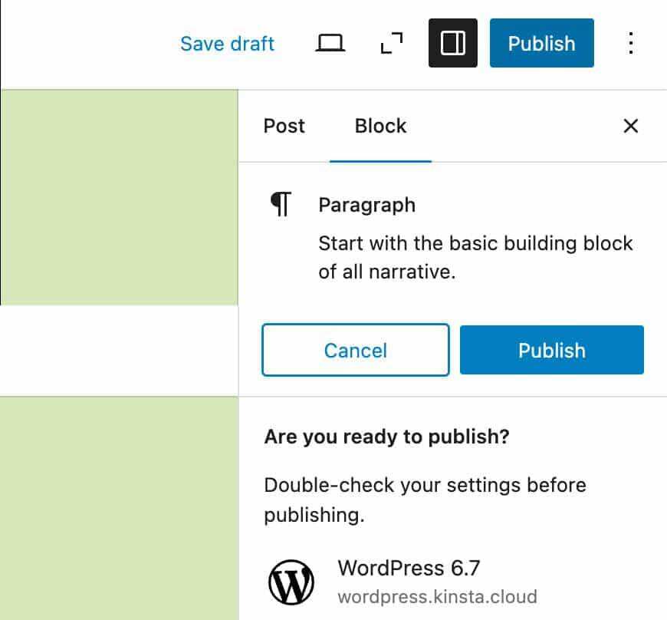The width and height of the screenshot is (667, 620).
Task: Click the fullscreen corners icon in the toolbar
Action: click(392, 44)
